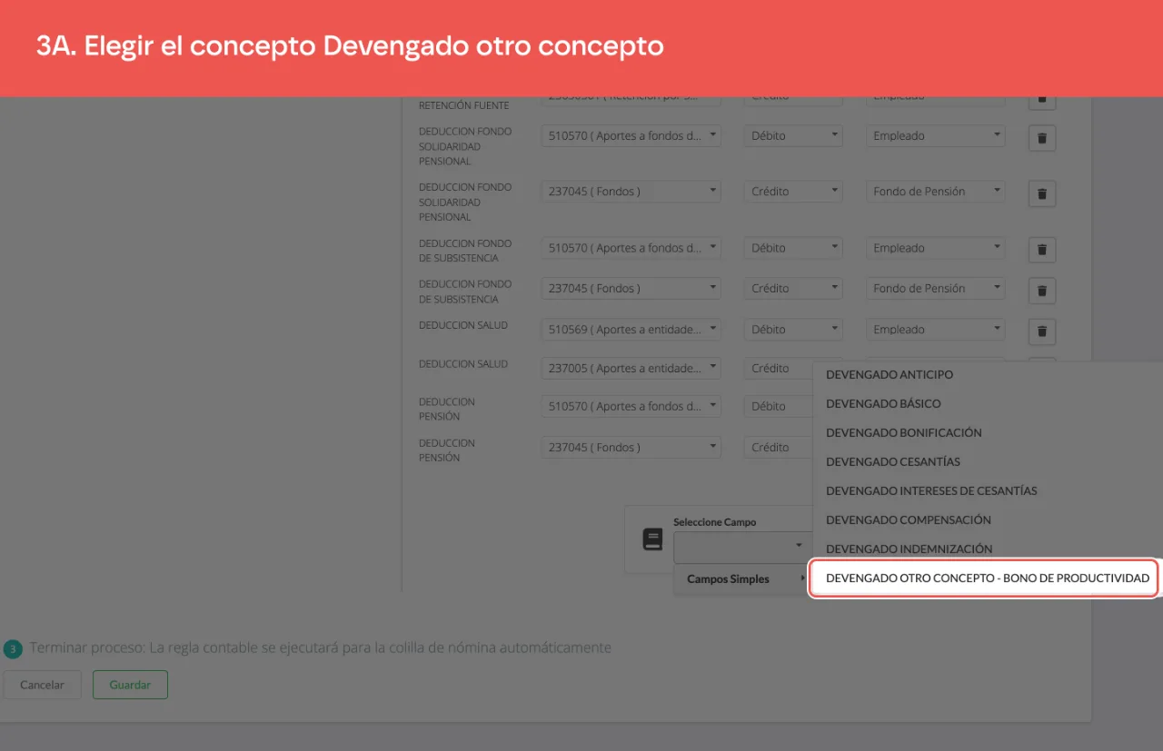Click the book icon beside Seleccione Campo
The width and height of the screenshot is (1163, 751).
[x=652, y=539]
